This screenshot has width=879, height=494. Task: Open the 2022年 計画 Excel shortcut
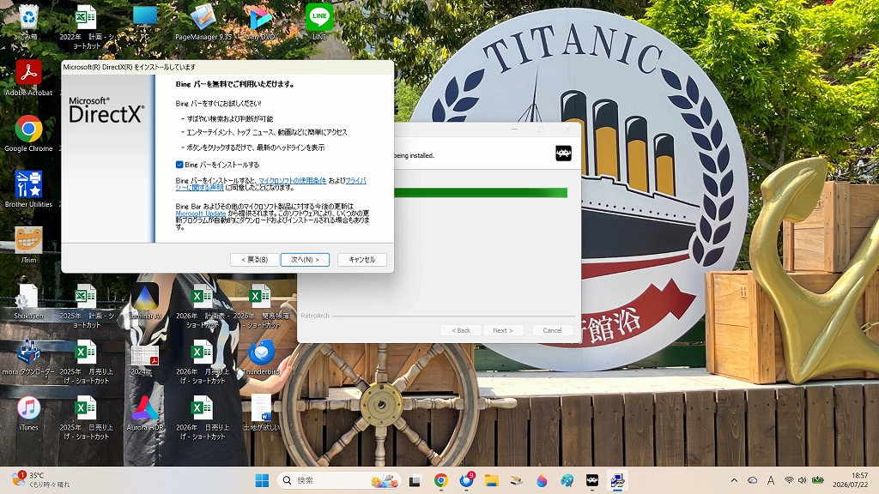coord(86,27)
